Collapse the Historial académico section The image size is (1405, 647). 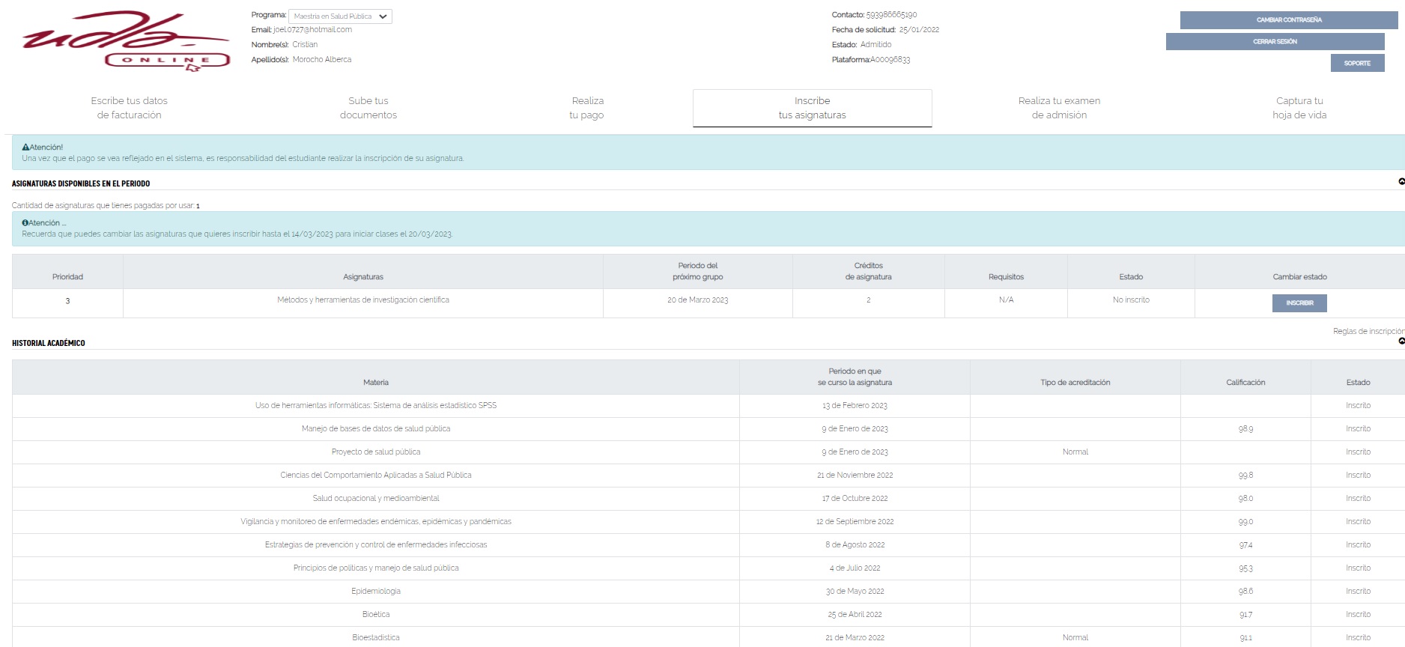(x=1401, y=341)
